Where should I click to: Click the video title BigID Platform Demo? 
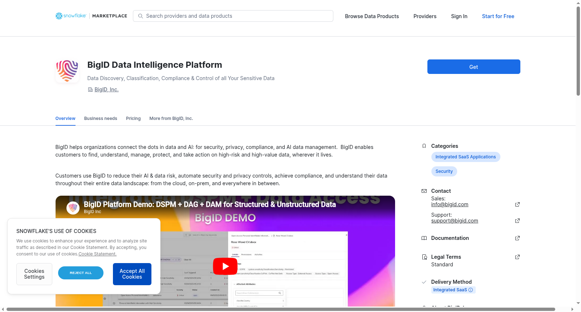210,204
